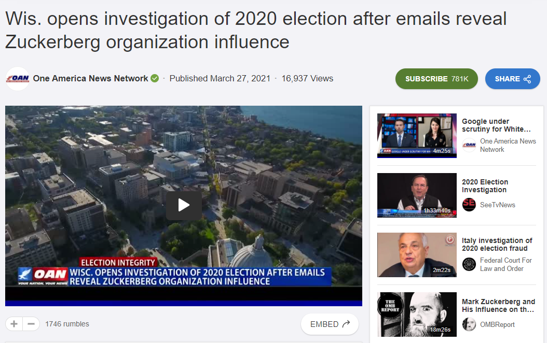Image resolution: width=547 pixels, height=343 pixels.
Task: Open the Italy investigation video thumbnail
Action: click(417, 255)
